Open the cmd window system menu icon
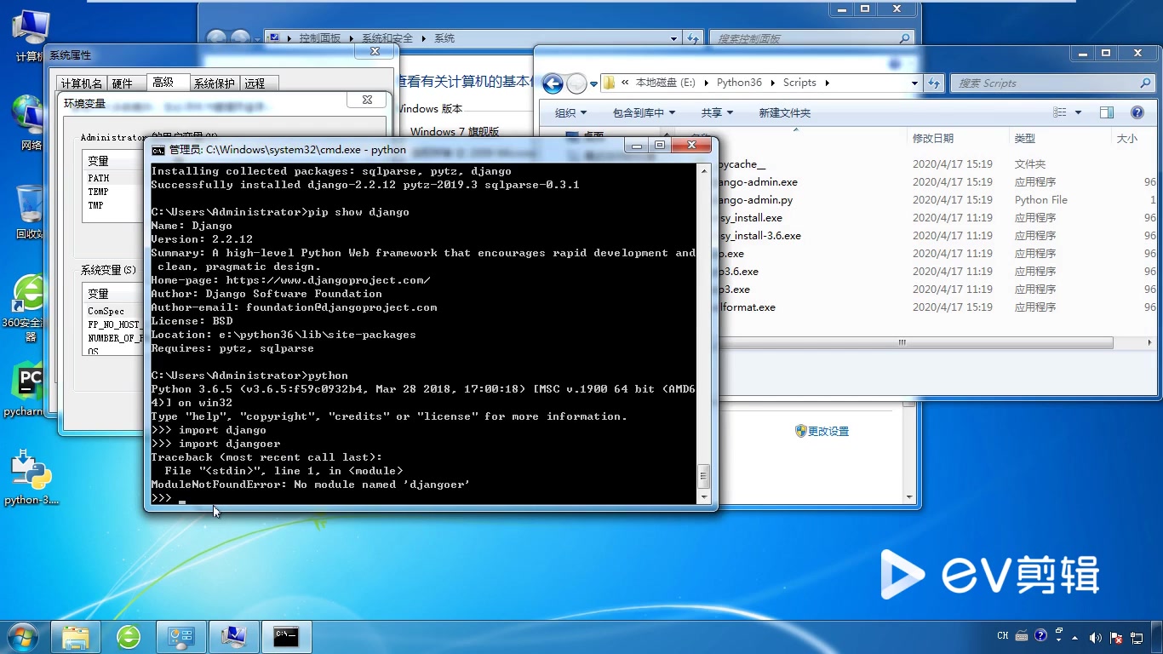This screenshot has width=1163, height=654. (x=158, y=150)
